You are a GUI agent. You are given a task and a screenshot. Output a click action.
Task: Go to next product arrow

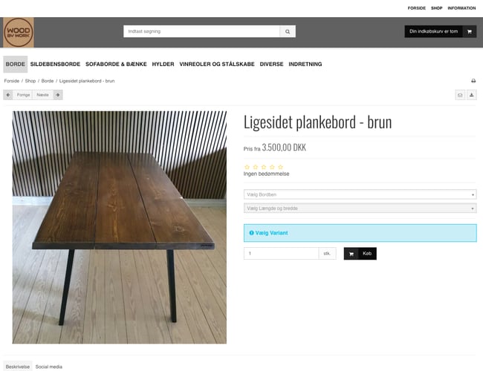[x=58, y=95]
